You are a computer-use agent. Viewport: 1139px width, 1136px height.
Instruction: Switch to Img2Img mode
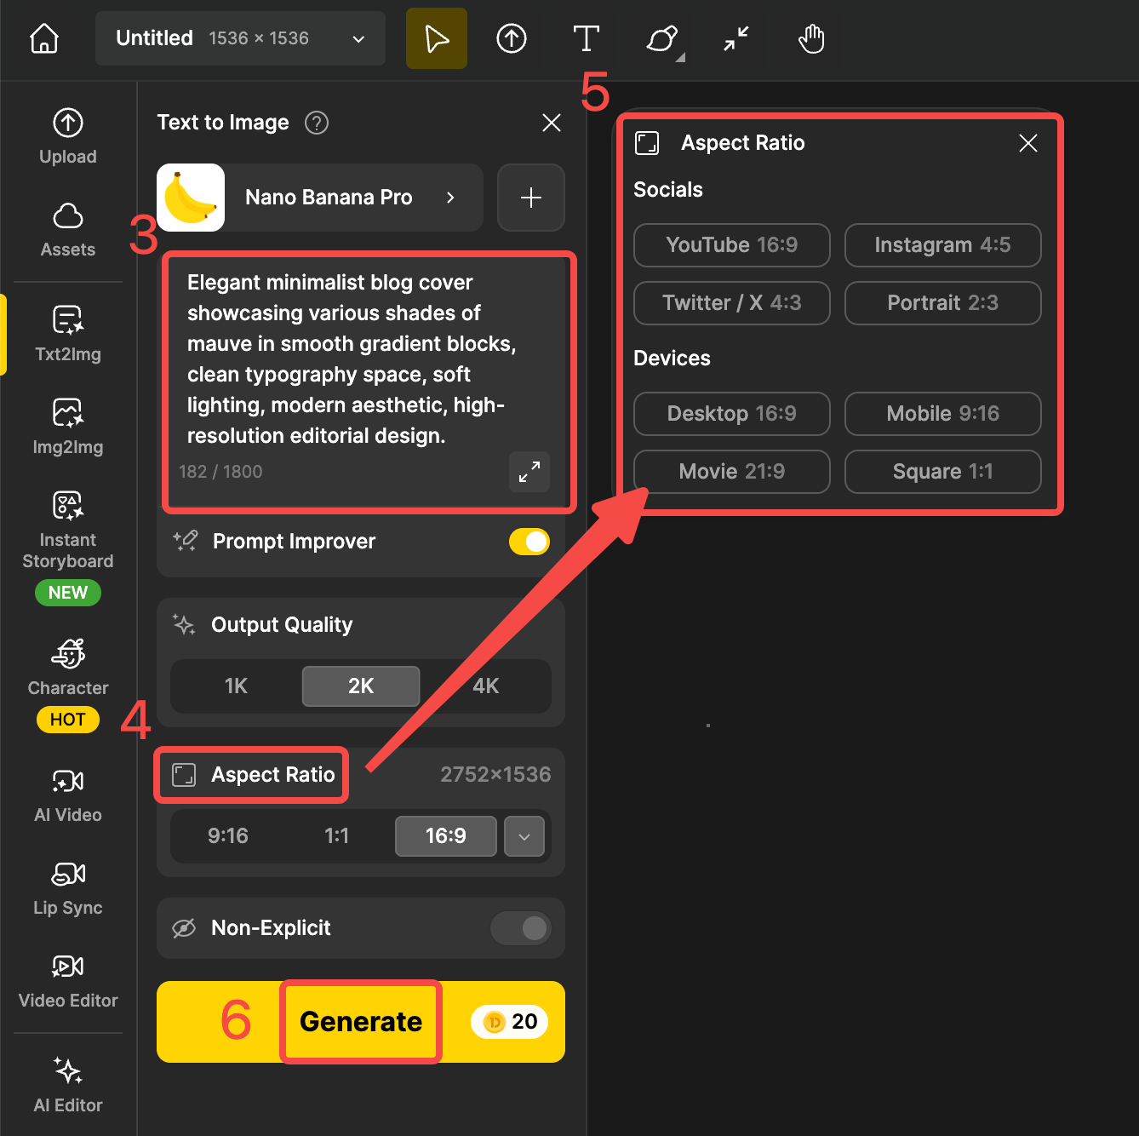point(67,424)
